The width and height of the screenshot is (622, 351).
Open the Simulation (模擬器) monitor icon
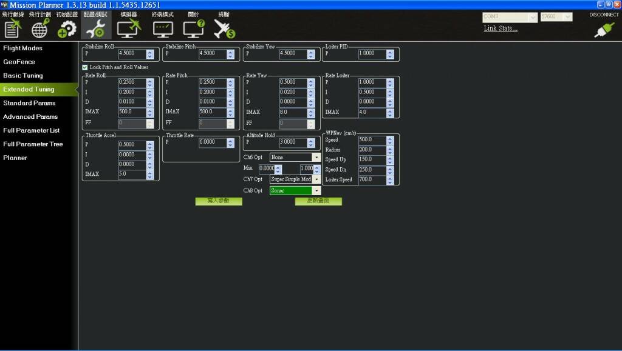pos(129,28)
